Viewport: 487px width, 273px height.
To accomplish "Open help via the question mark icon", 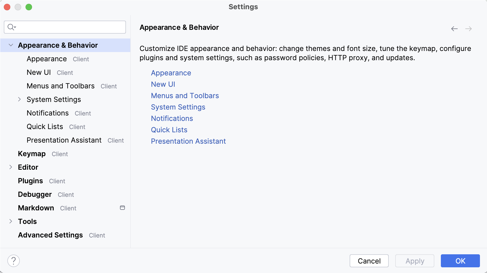I will coord(14,261).
